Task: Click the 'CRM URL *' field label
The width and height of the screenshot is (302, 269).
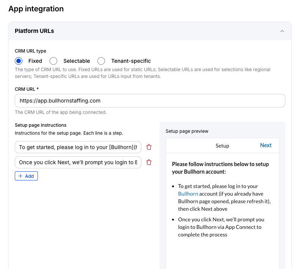Action: pos(27,89)
